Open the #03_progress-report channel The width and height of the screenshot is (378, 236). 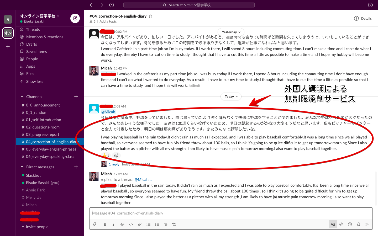coord(43,135)
